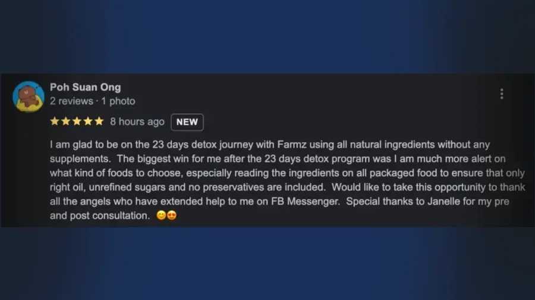Click Poh Suan Ong's bear avatar
This screenshot has width=535, height=300.
coord(29,97)
